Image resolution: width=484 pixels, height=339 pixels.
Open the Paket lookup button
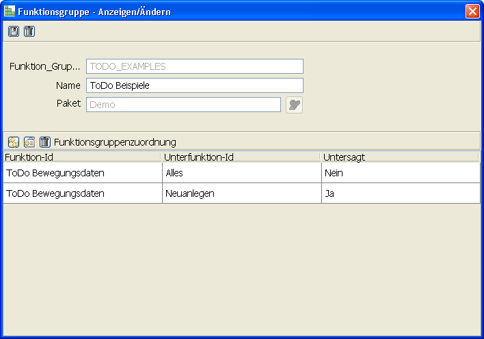tap(294, 105)
